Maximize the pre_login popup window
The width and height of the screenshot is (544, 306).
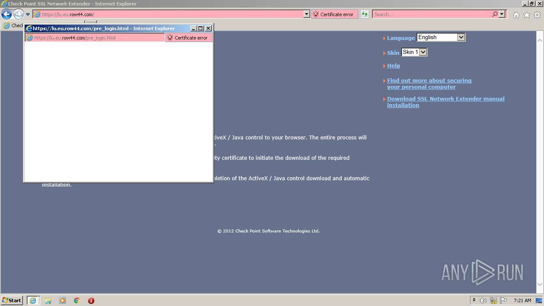pyautogui.click(x=201, y=28)
